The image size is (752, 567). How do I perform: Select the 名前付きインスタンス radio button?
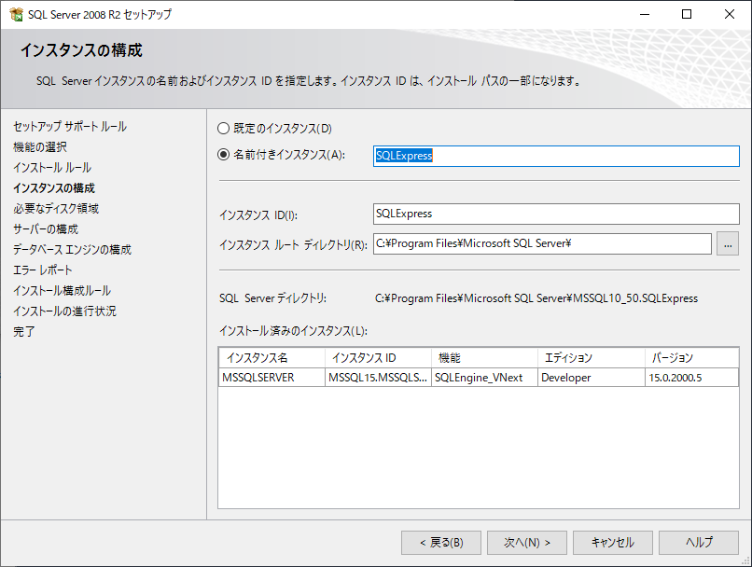coord(223,156)
